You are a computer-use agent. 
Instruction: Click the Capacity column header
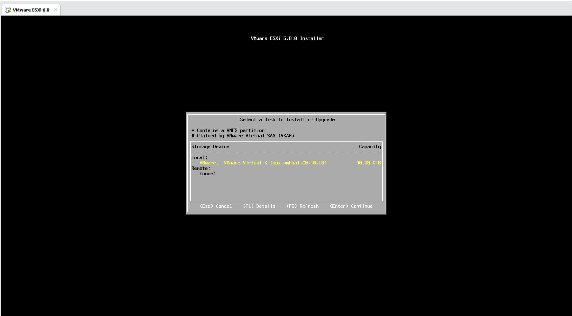coord(370,146)
